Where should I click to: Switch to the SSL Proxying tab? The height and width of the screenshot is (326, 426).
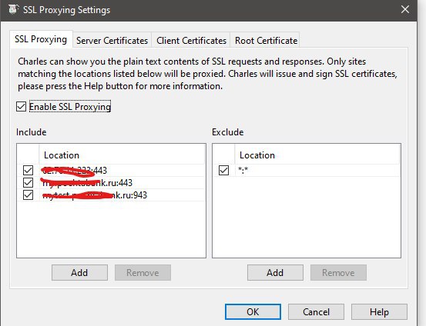(x=41, y=39)
